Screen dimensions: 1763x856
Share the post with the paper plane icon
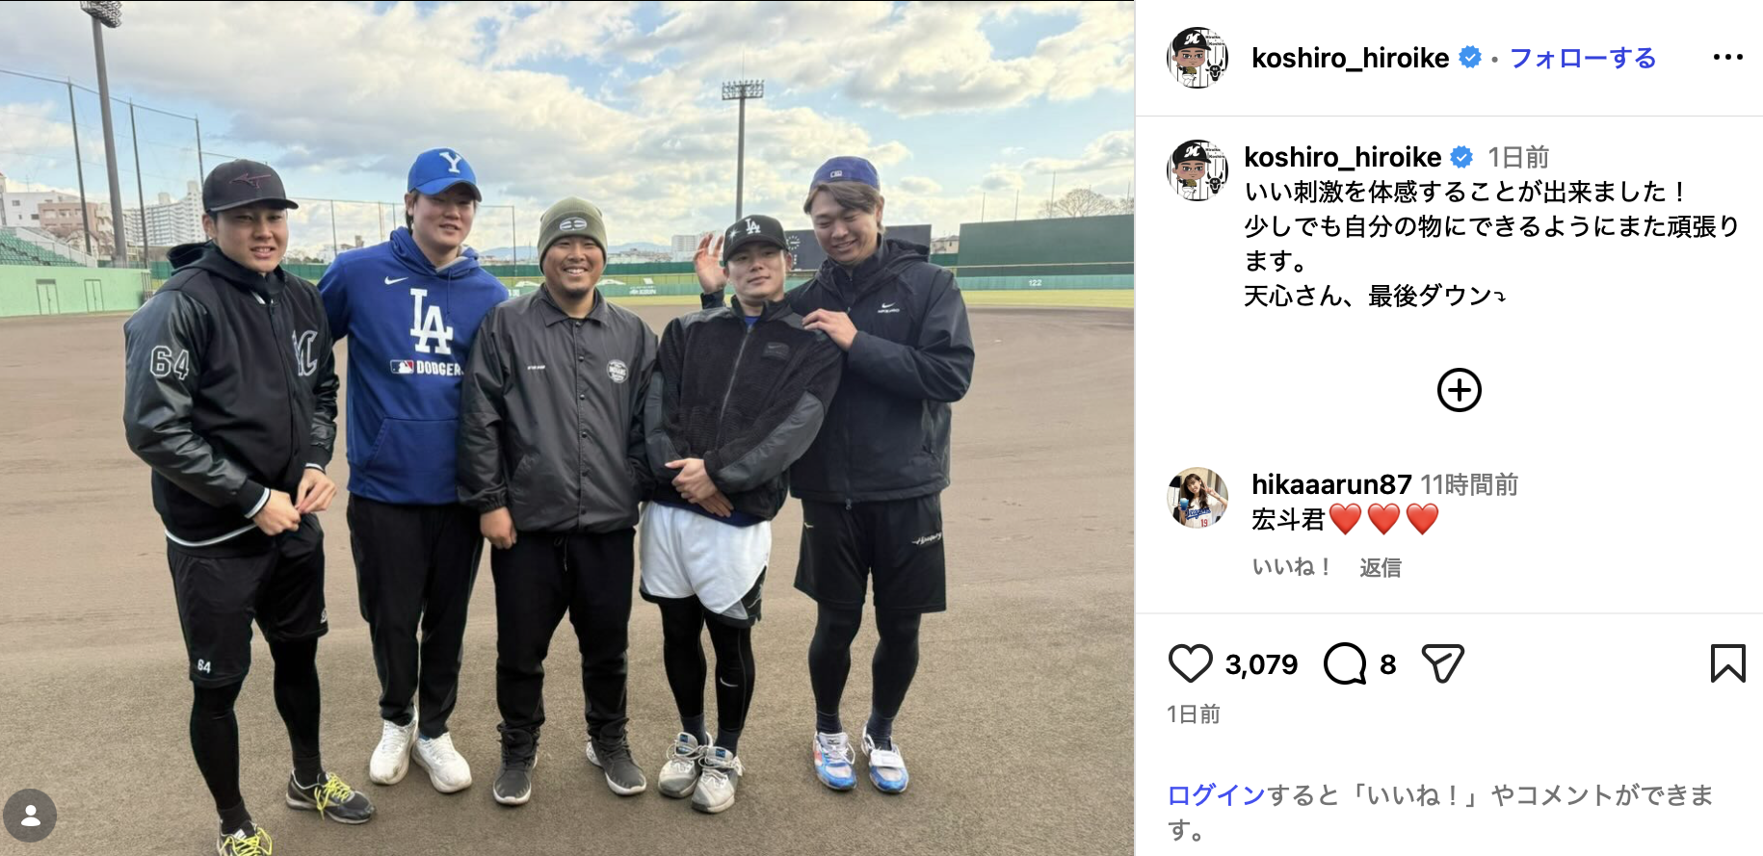1442,664
